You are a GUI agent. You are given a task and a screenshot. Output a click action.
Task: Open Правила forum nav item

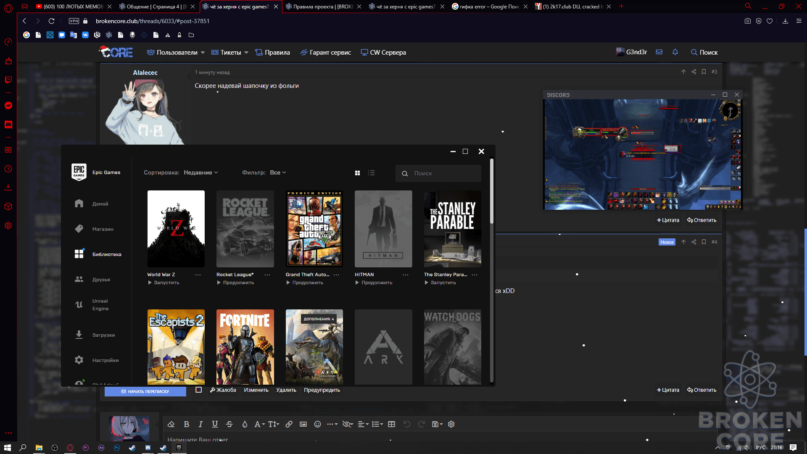[x=272, y=53]
